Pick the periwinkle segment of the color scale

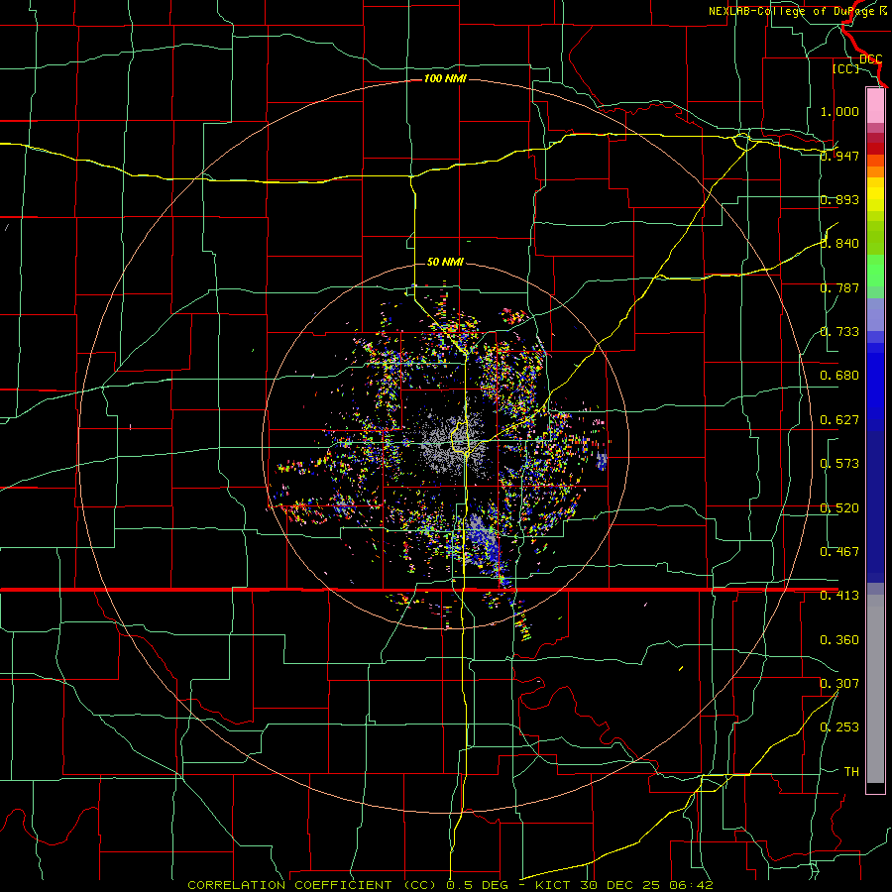(875, 314)
